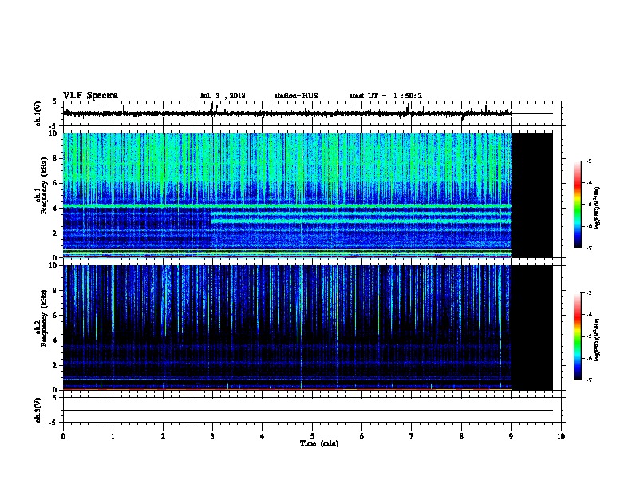Click tick label "1" on the Time axis
The image size is (632, 489).
(113, 436)
